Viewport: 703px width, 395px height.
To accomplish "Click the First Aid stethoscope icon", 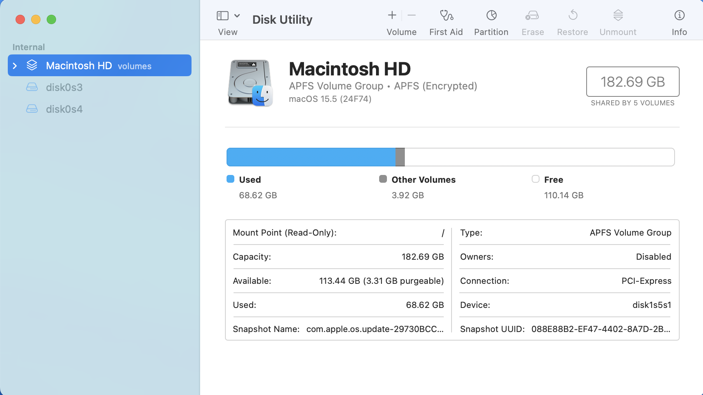I will coord(446,16).
